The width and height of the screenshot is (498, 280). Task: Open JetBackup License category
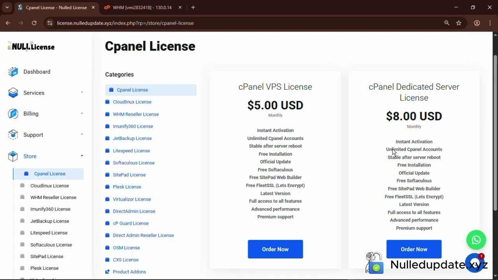[x=132, y=138]
